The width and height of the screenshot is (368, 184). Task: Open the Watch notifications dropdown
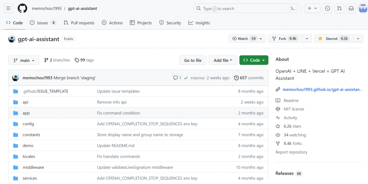[247, 39]
